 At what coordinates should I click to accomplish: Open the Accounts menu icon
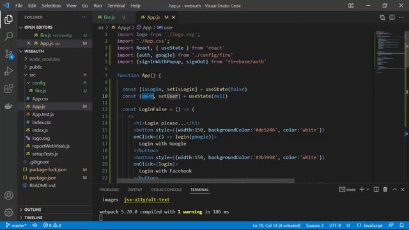8,195
